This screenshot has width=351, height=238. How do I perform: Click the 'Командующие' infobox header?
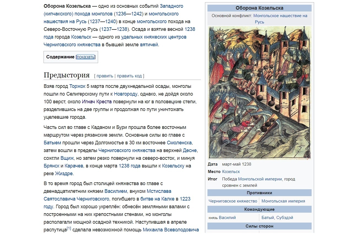tap(260, 209)
